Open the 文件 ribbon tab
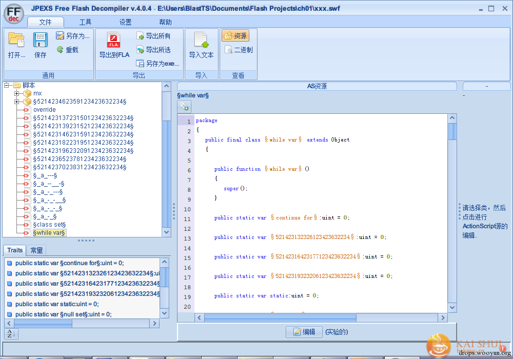 click(46, 22)
